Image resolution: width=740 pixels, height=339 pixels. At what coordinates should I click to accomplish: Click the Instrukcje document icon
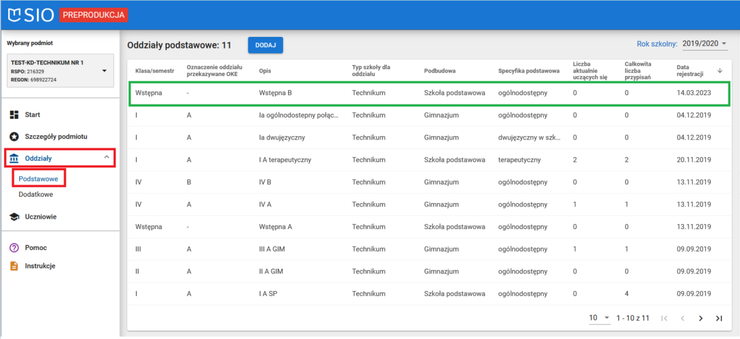[14, 266]
